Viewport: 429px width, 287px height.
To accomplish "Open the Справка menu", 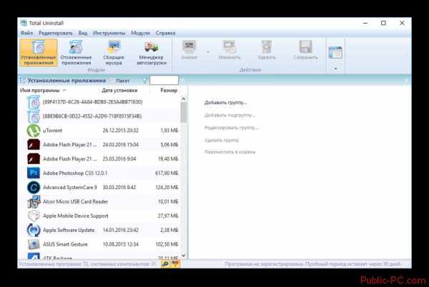I will pyautogui.click(x=166, y=33).
